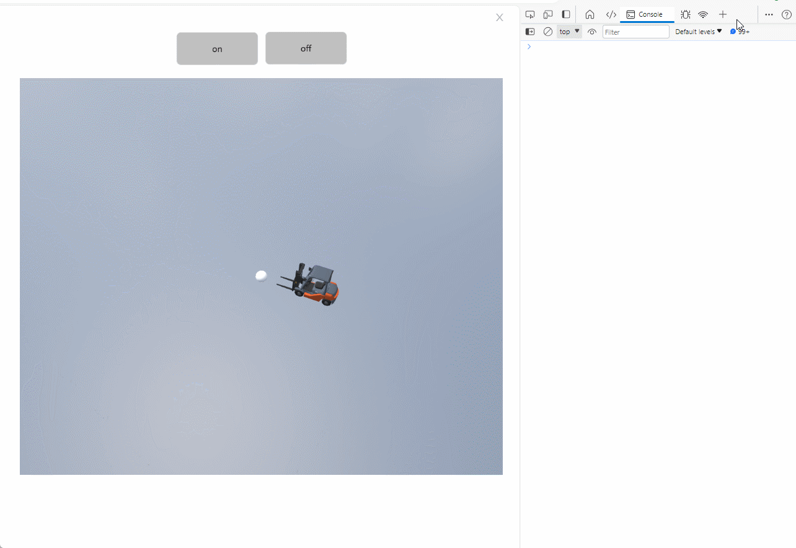Open DevTools help question mark icon

786,14
